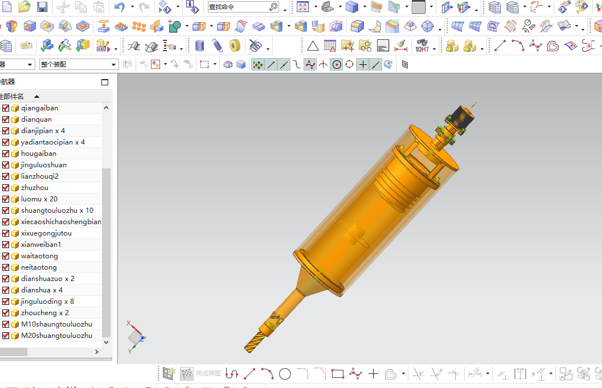The width and height of the screenshot is (602, 388).
Task: Click the checkered flag Finish Sketch icon
Action: coord(187,373)
